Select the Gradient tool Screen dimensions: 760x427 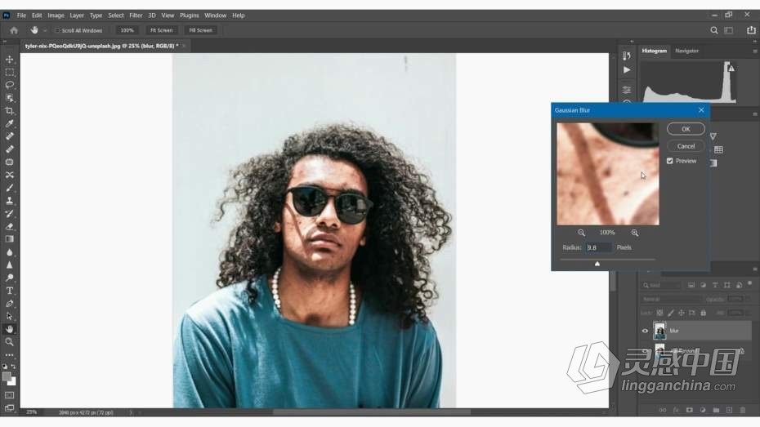(9, 239)
